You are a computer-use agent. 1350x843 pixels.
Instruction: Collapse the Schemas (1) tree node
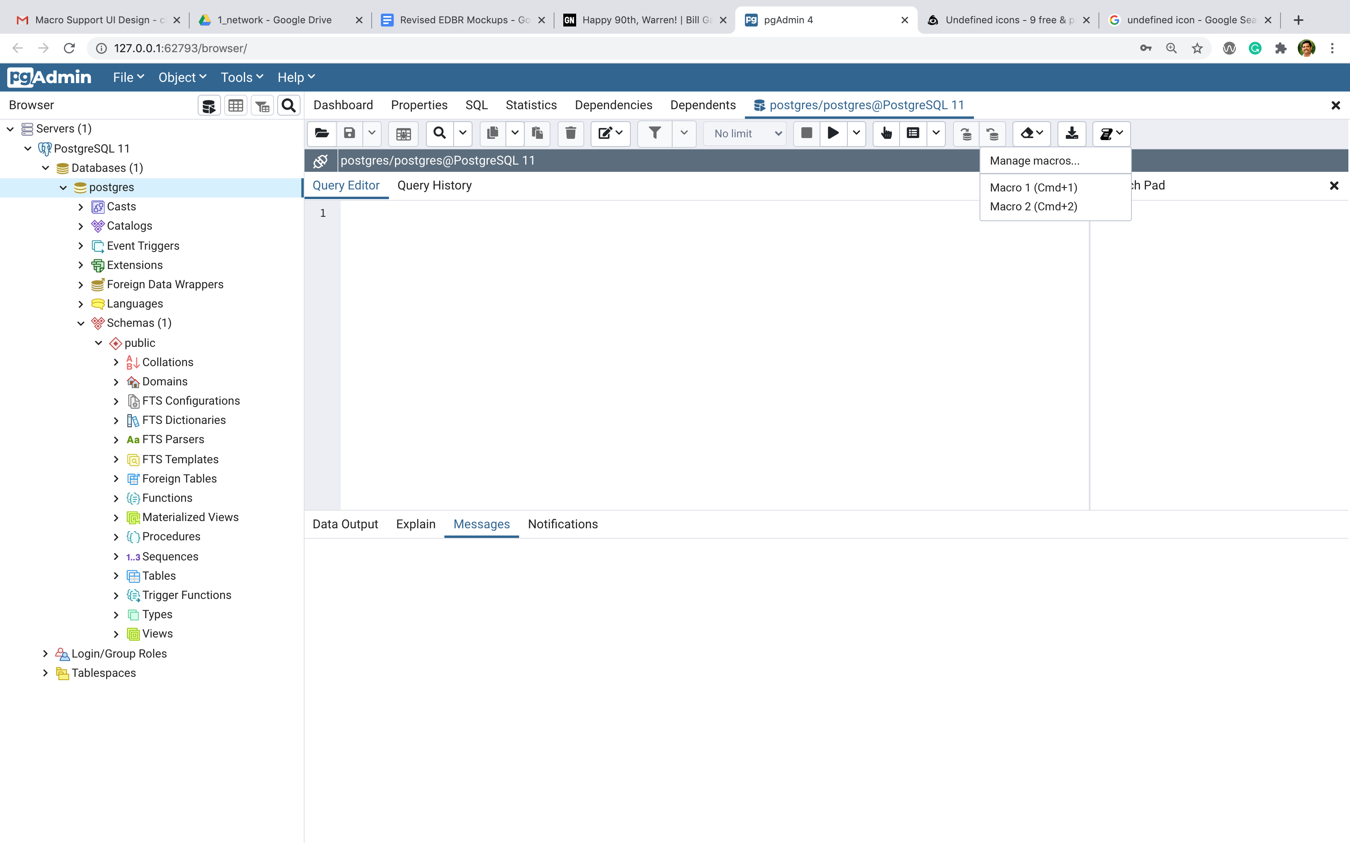[81, 324]
